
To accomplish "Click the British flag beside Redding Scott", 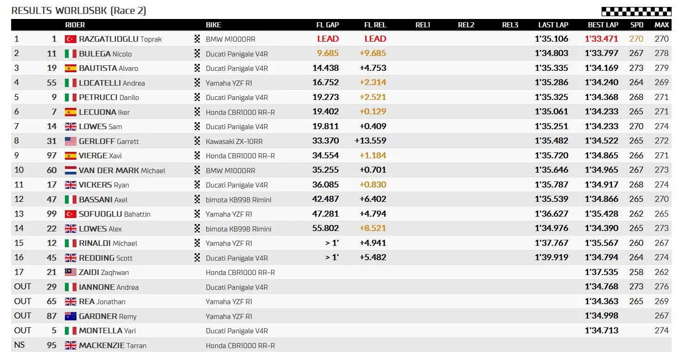I will 70,258.
